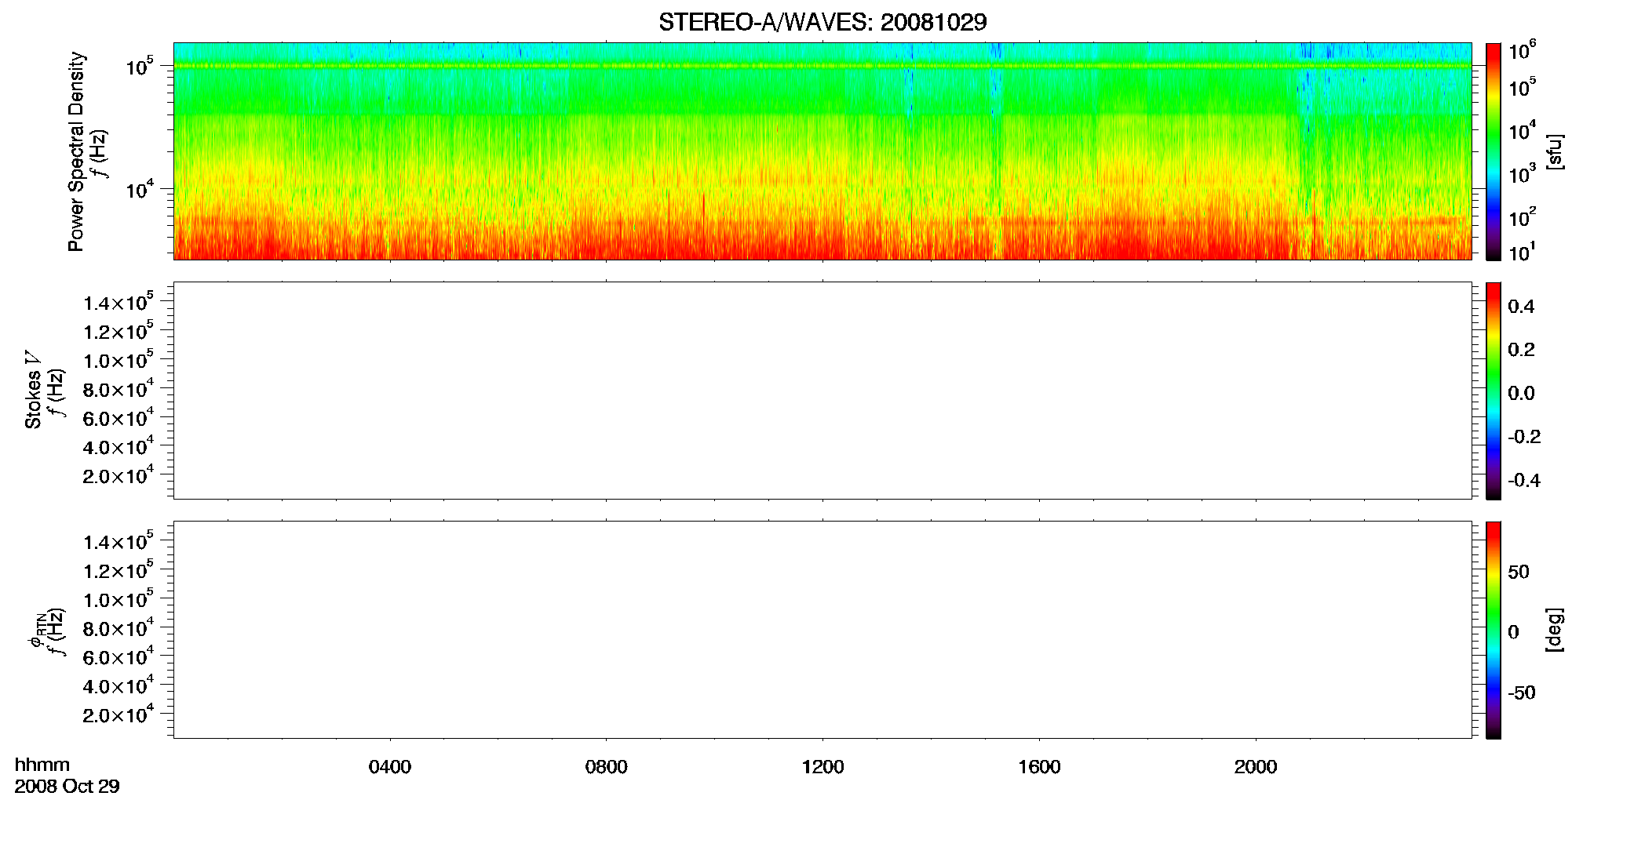Click the phi RTN degrees colorbar

(1494, 630)
